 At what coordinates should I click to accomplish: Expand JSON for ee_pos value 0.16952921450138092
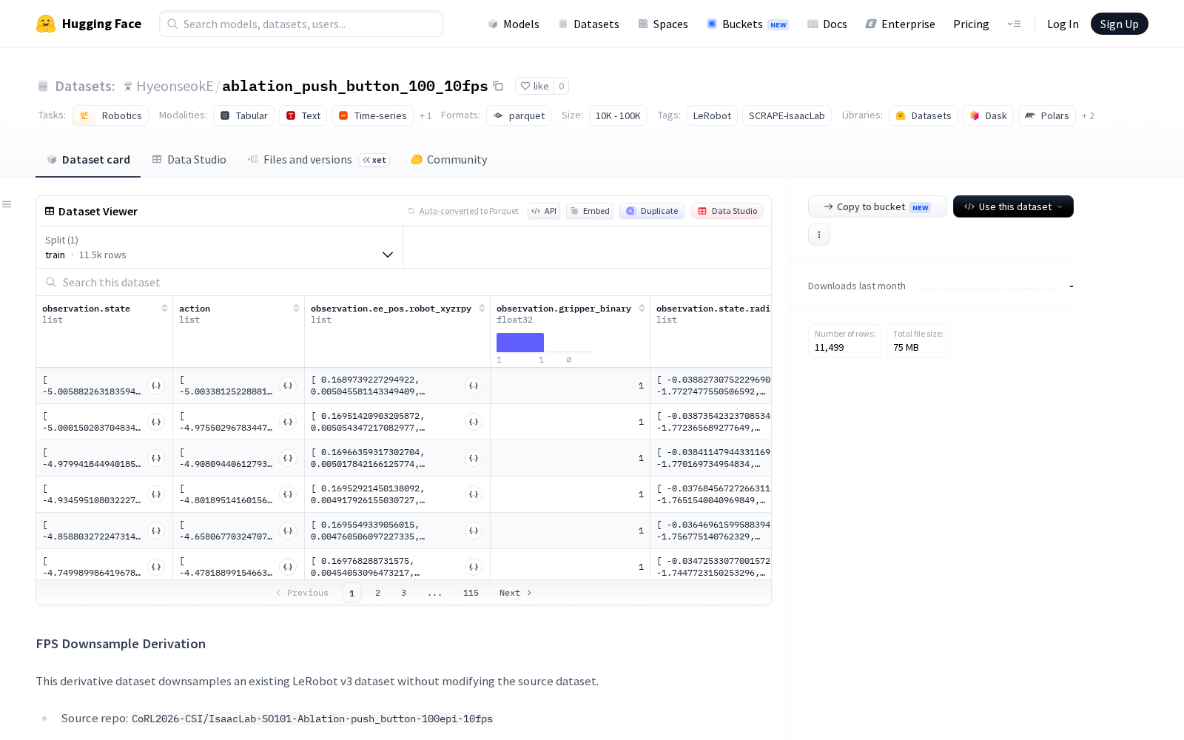coord(474,494)
